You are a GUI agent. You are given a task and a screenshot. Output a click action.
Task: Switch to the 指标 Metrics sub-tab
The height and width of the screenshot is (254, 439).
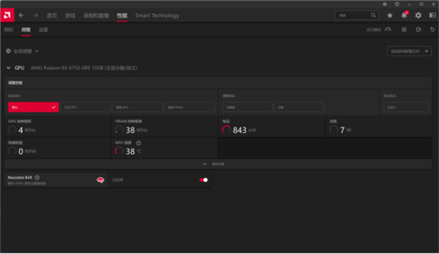pyautogui.click(x=9, y=29)
